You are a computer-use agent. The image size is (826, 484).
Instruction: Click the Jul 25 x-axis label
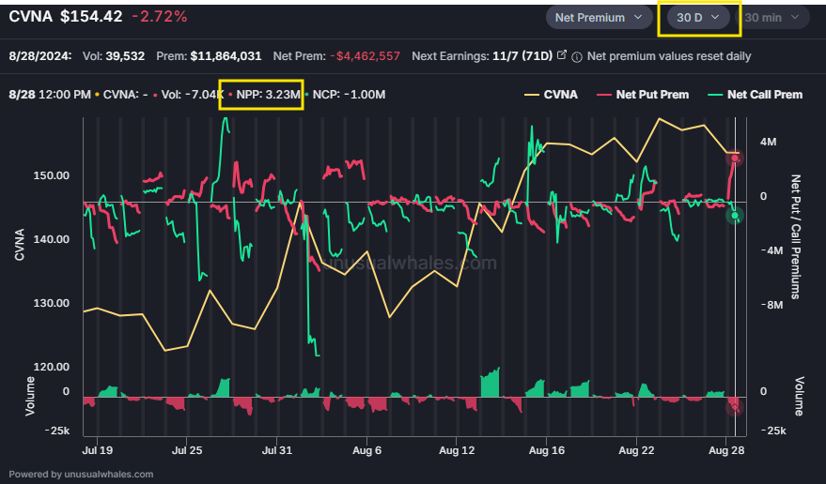(x=187, y=451)
